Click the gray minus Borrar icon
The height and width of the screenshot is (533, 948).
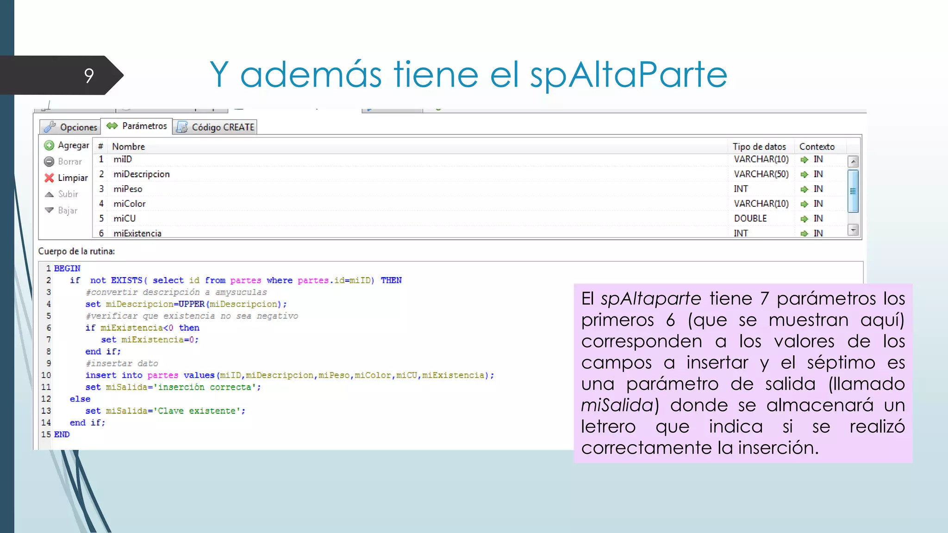(49, 161)
